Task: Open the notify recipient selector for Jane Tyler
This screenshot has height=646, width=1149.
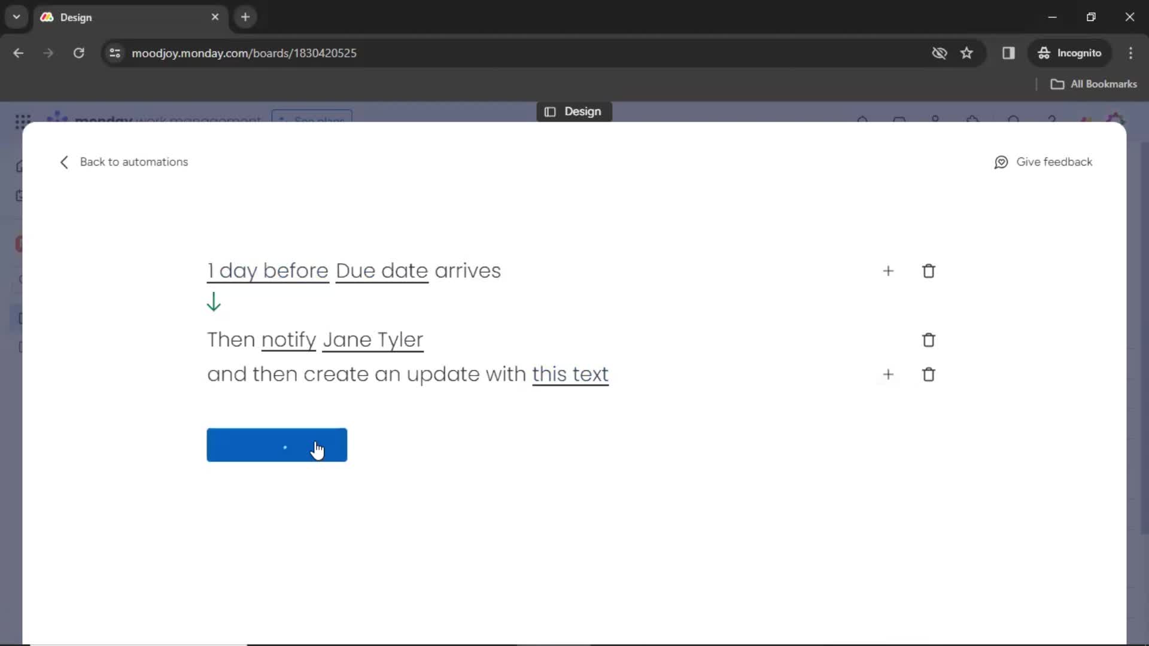Action: pos(372,339)
